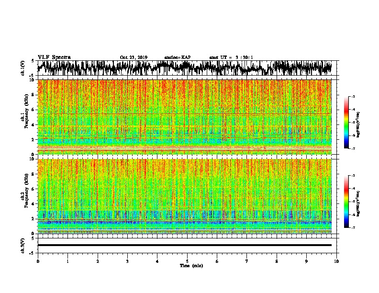Image resolution: width=379 pixels, height=293 pixels.
Task: Click time axis tick label "3"
Action: [127, 261]
